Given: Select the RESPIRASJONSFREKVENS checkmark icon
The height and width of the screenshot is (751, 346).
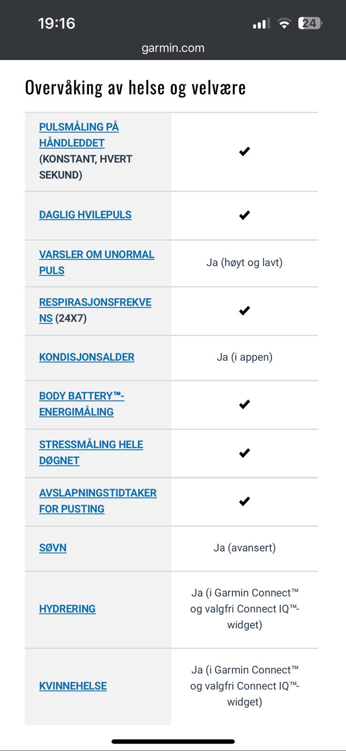Looking at the screenshot, I should [x=244, y=310].
